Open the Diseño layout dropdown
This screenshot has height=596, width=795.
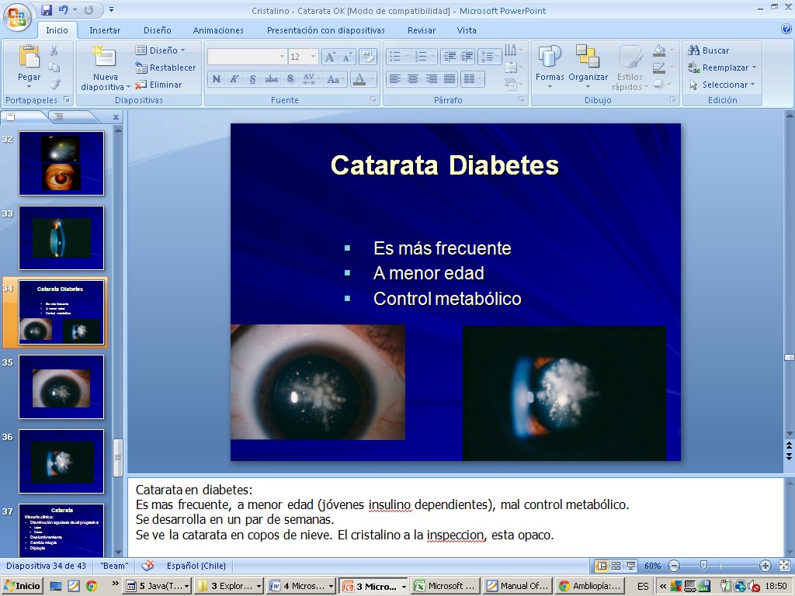(161, 50)
